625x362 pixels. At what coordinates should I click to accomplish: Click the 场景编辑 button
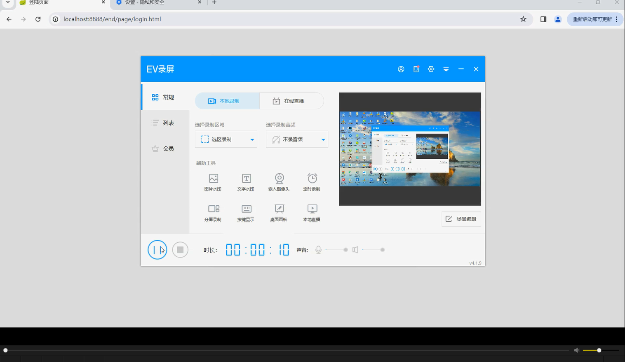[461, 219]
